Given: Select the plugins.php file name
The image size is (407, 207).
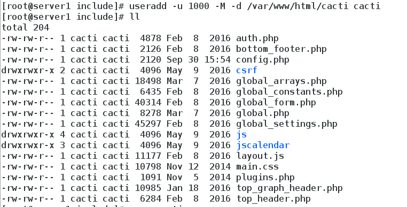Looking at the screenshot, I should (x=265, y=178).
